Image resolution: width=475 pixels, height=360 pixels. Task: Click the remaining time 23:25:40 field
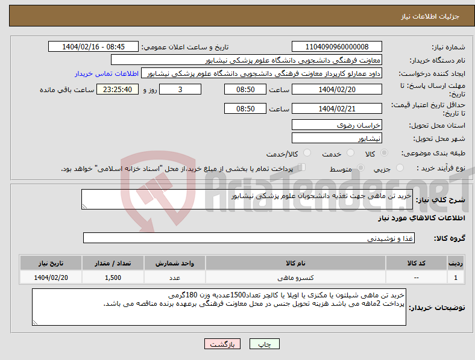pos(118,89)
